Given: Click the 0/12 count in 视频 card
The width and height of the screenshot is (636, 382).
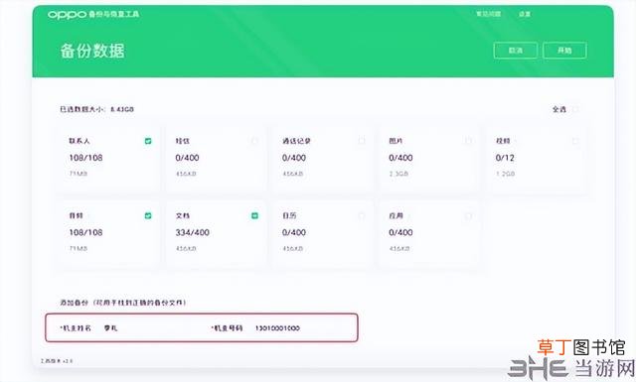Looking at the screenshot, I should coord(505,158).
